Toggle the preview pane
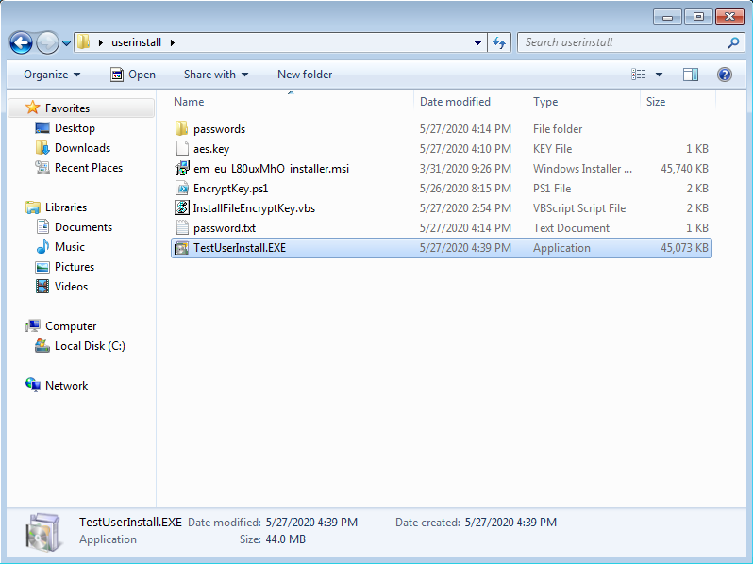 690,75
